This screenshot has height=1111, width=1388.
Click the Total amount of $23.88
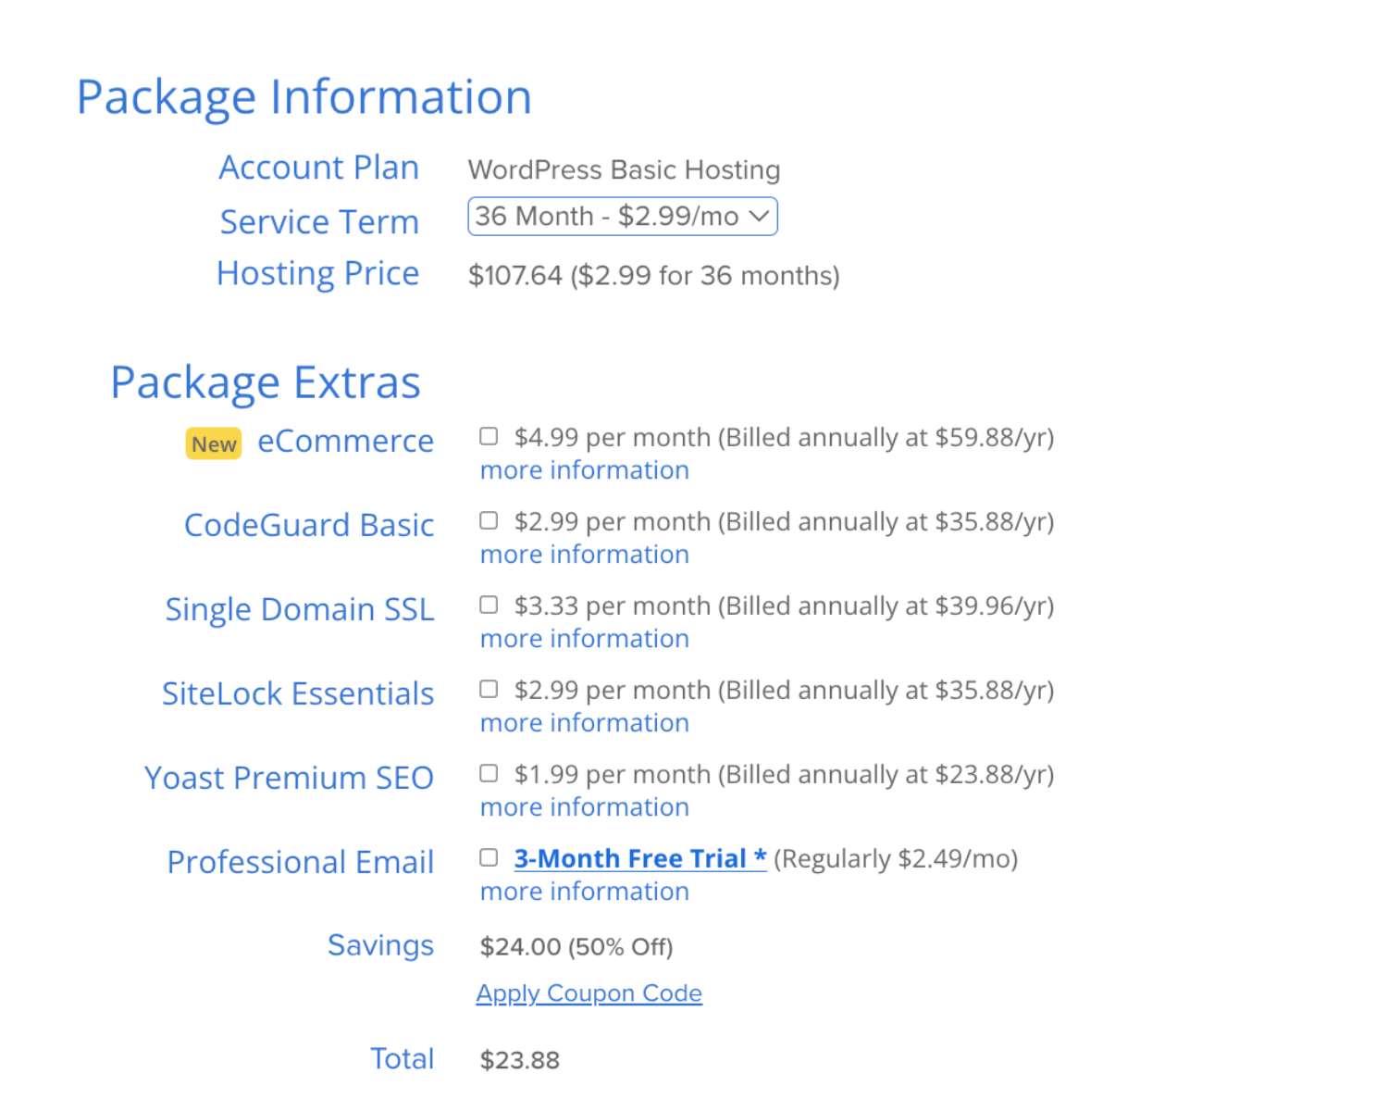(x=518, y=1058)
